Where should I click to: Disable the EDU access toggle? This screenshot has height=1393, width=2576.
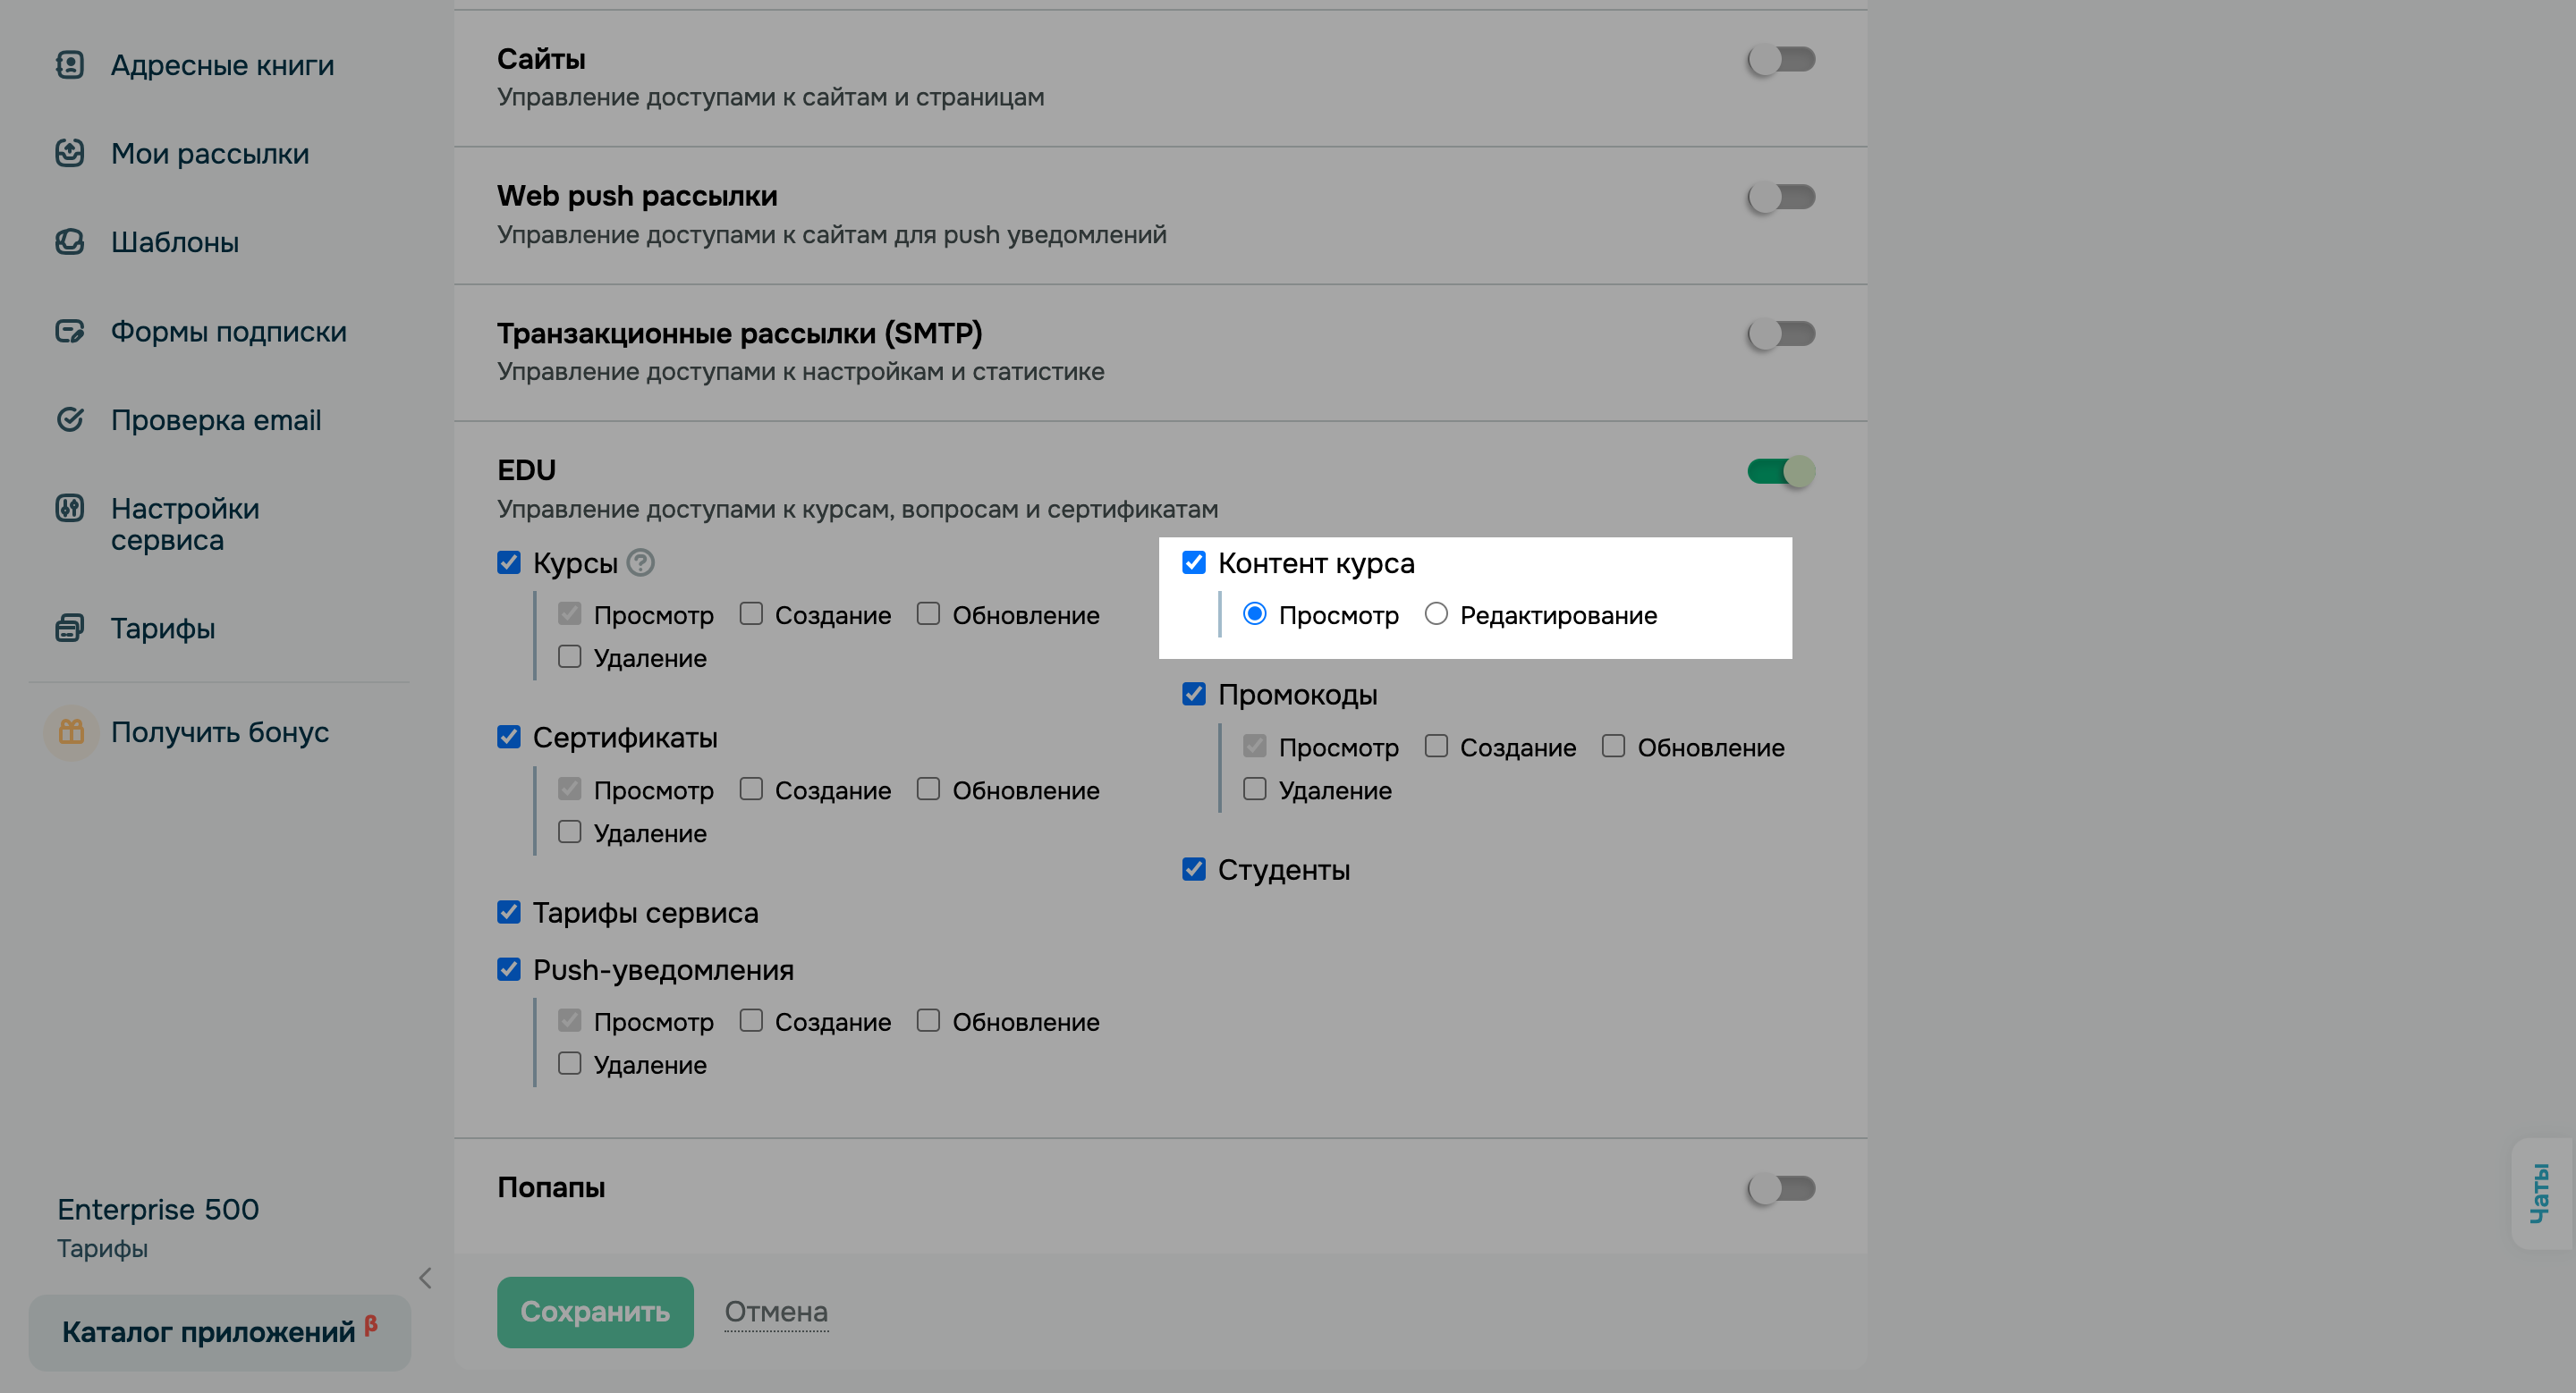tap(1781, 470)
